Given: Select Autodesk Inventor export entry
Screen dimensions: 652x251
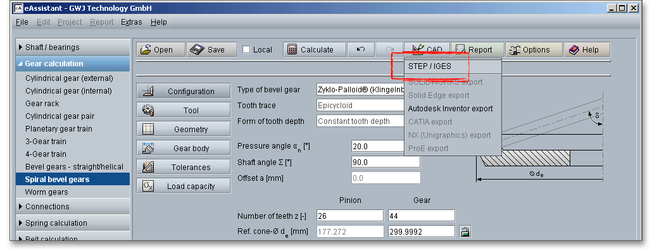Looking at the screenshot, I should 450,109.
